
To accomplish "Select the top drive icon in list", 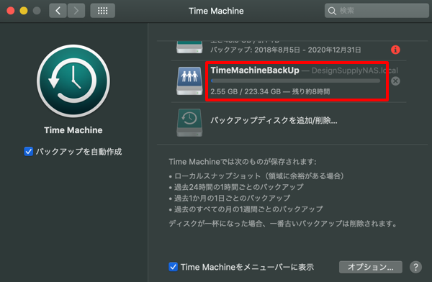I will [189, 47].
